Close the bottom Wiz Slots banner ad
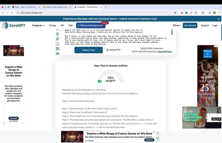 tap(158, 133)
